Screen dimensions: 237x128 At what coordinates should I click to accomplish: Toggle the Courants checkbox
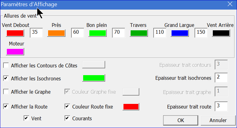tap(67, 118)
